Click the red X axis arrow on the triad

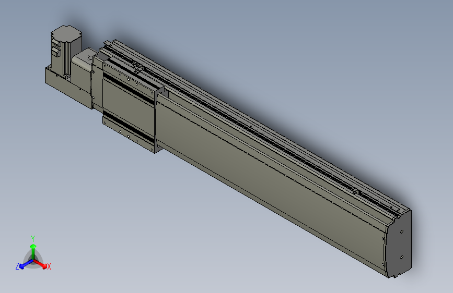[40, 264]
